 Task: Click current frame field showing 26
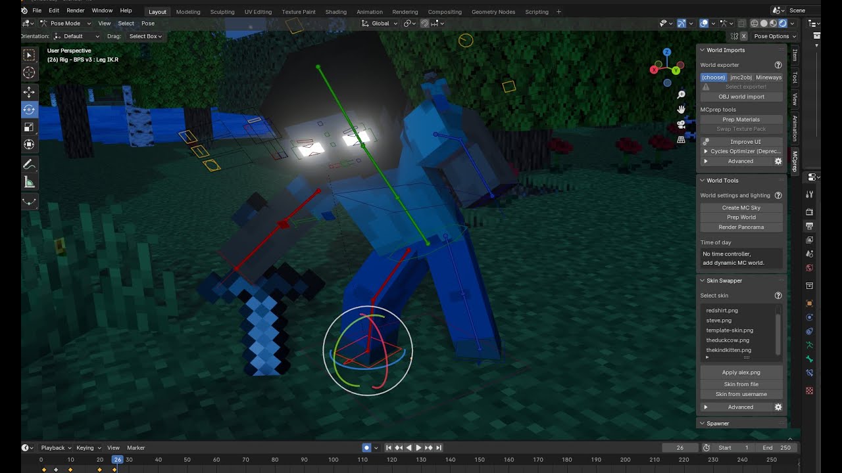[x=680, y=448]
